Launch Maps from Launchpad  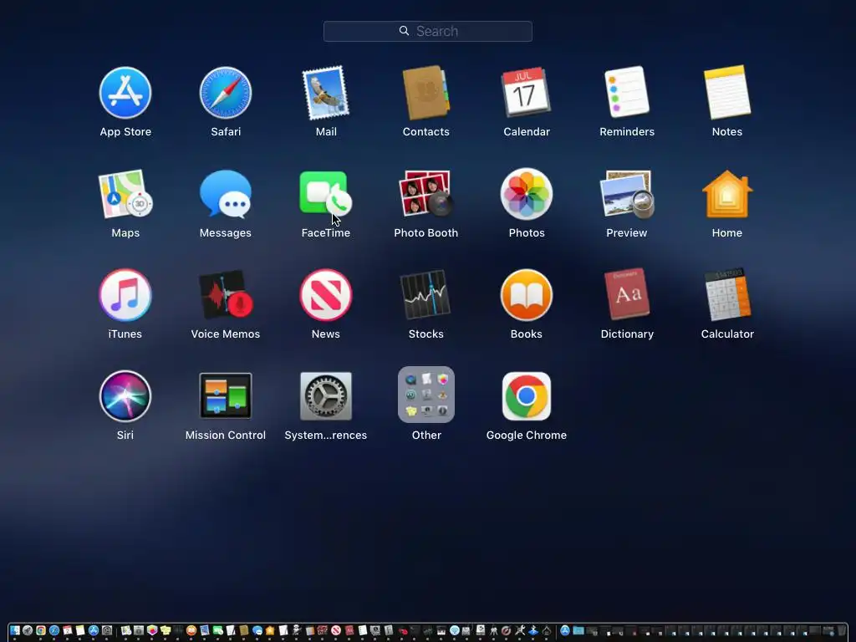tap(125, 194)
